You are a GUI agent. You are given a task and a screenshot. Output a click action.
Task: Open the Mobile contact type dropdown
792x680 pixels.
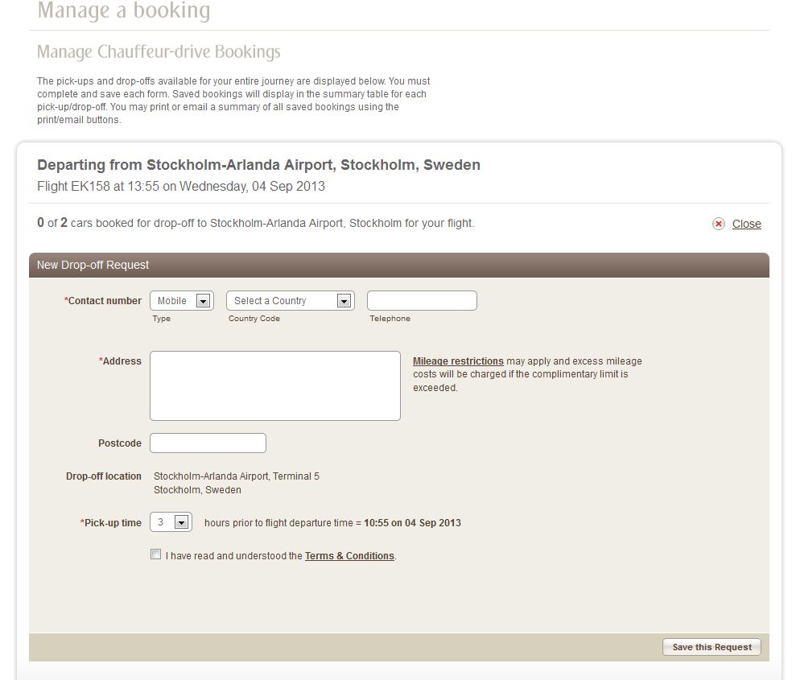182,301
